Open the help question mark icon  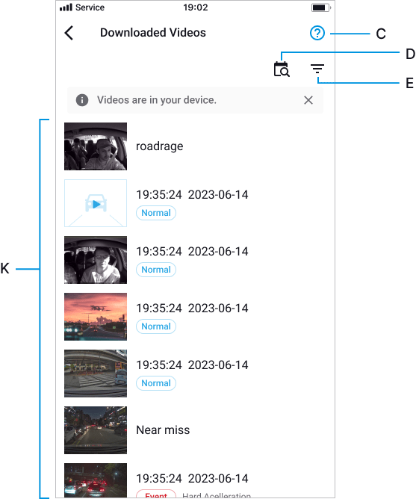(x=317, y=33)
